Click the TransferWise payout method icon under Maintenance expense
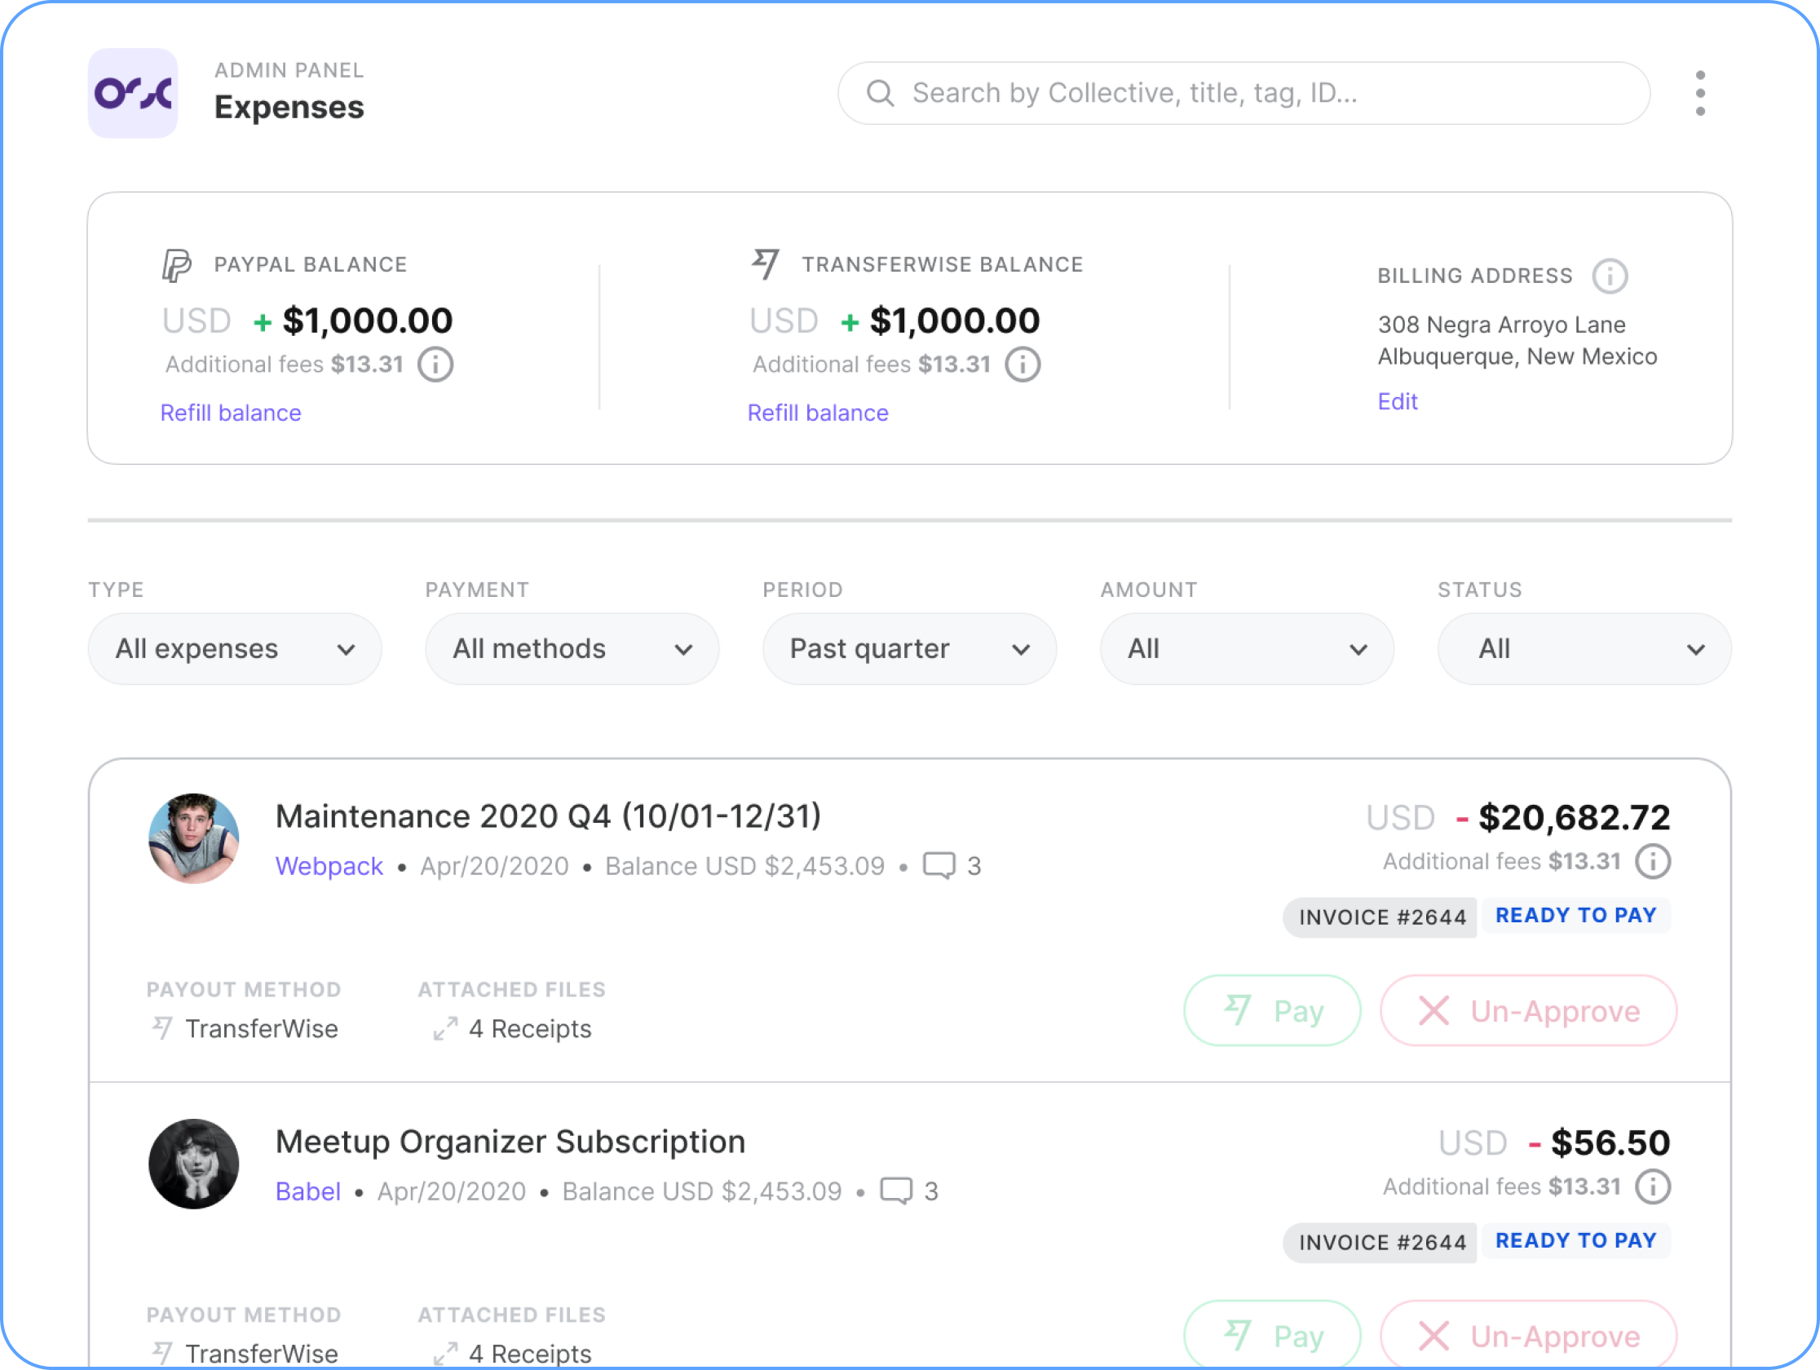 tap(161, 1027)
